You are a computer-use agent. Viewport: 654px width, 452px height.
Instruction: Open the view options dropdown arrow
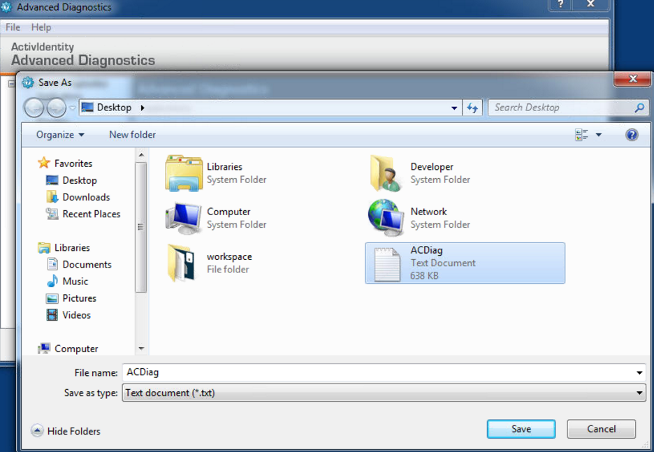coord(599,135)
